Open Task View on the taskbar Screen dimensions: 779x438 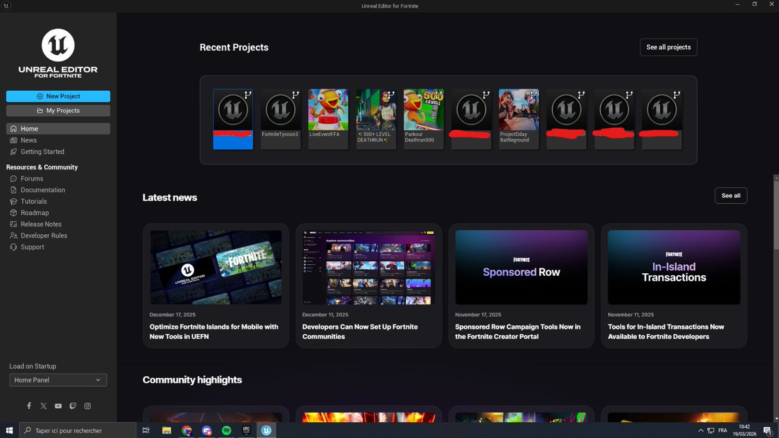click(x=146, y=430)
